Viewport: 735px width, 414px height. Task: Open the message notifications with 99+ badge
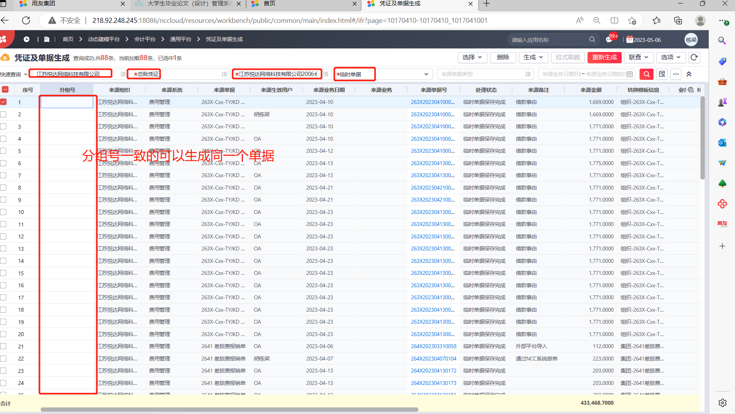610,39
